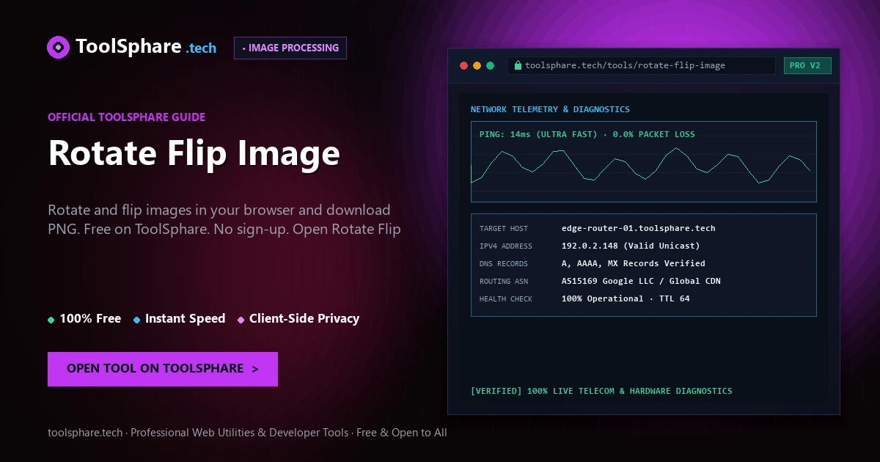Click the 192.0.2.148 (Valid Unicast) value
The image size is (880, 462).
click(631, 246)
